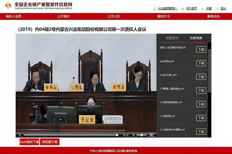Image resolution: width=232 pixels, height=154 pixels.
Task: Click the user avatar icon beside 兴业集团管理人
Action: (x=154, y=9)
